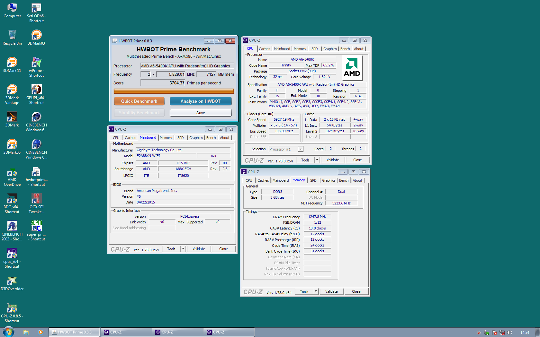Click AMD logo in CPU-Z window

pyautogui.click(x=352, y=68)
